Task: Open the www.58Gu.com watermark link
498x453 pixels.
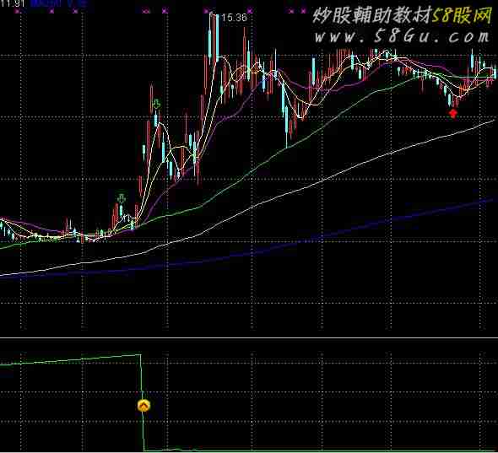Action: point(402,37)
